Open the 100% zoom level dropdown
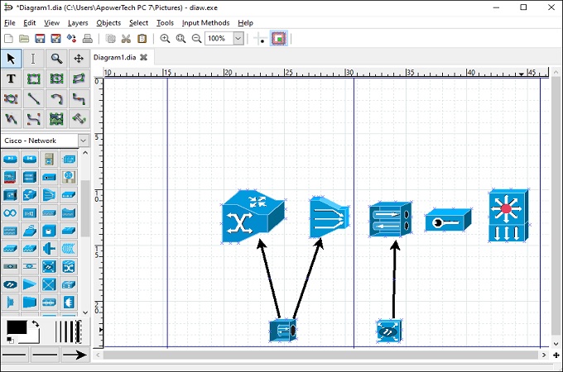The image size is (563, 372). click(238, 39)
